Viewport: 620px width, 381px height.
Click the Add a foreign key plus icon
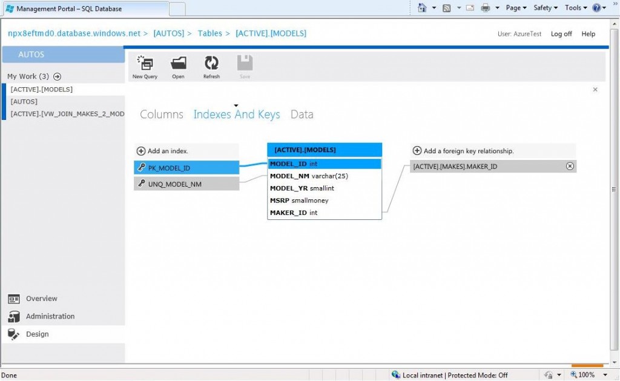[x=417, y=150]
